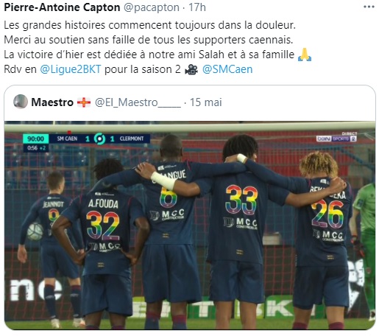Viewport: 379px width, 336px height.
Task: Click the tweet text about supporters caennais
Action: (149, 40)
